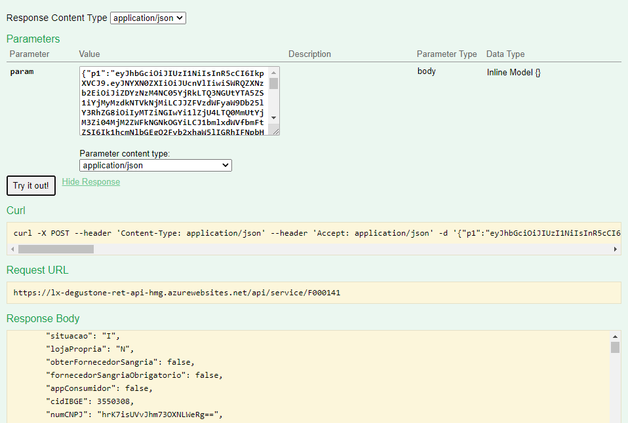Click the param textarea scroll-up arrow
This screenshot has width=628, height=423.
(274, 72)
